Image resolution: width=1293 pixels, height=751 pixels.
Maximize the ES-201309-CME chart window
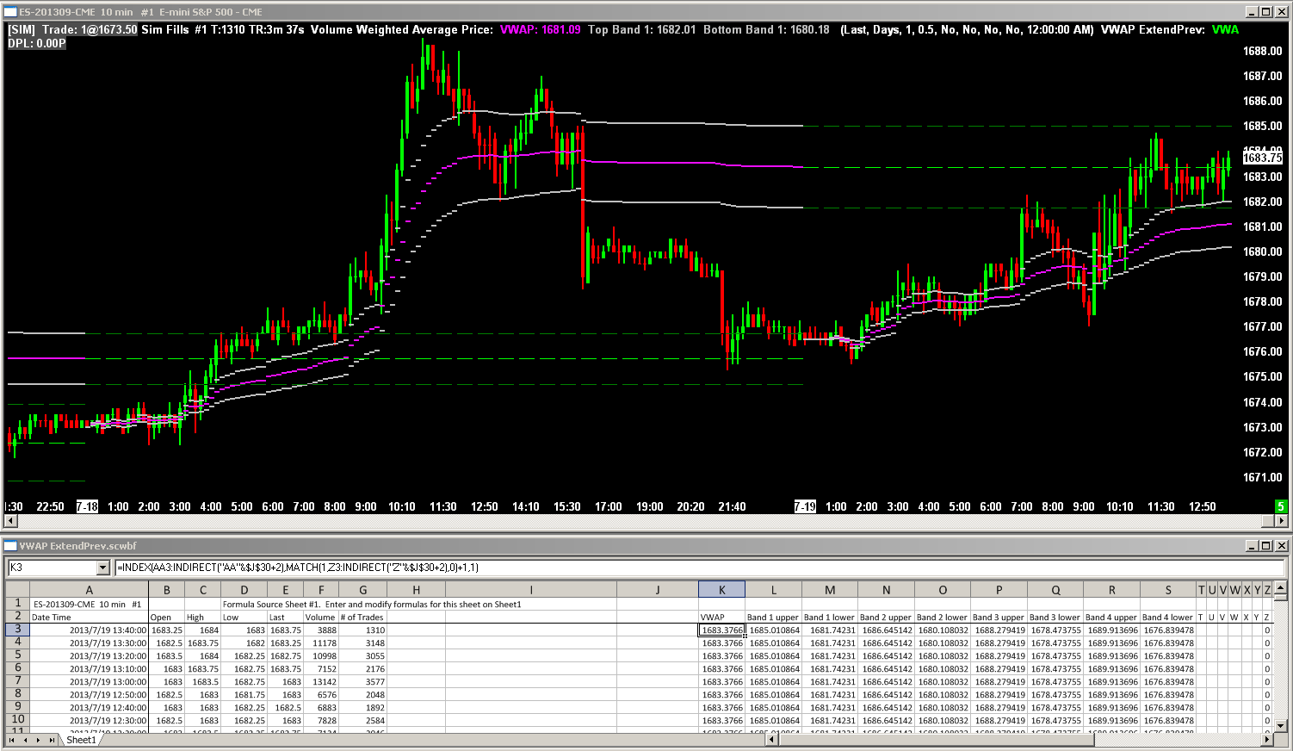[1265, 12]
